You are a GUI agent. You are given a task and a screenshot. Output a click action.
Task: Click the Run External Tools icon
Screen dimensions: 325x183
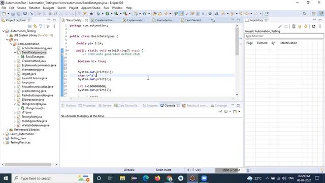click(125, 14)
